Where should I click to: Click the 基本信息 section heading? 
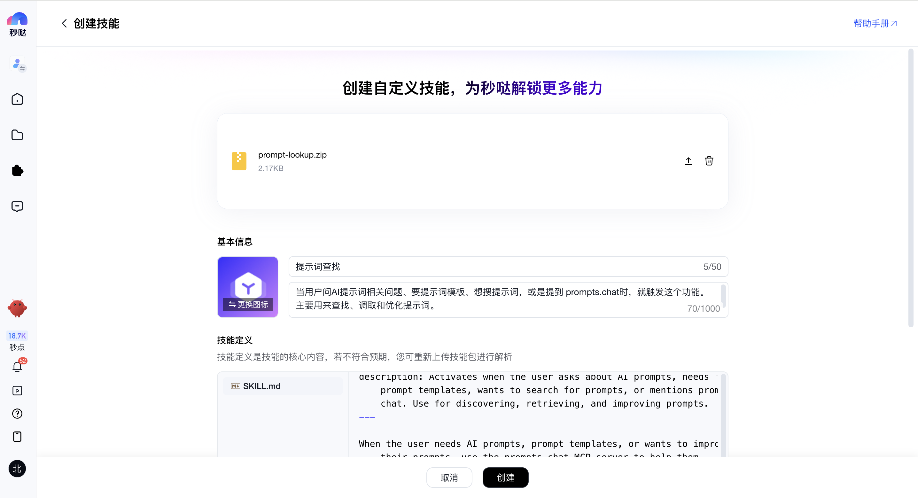[235, 242]
